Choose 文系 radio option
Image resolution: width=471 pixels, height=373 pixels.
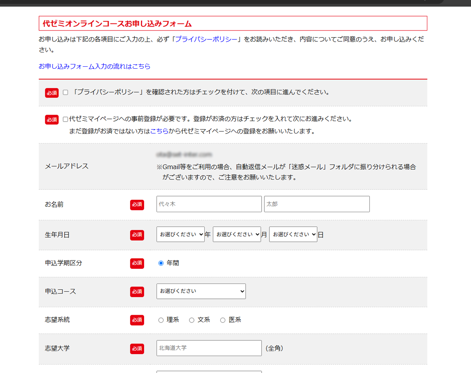tap(192, 320)
